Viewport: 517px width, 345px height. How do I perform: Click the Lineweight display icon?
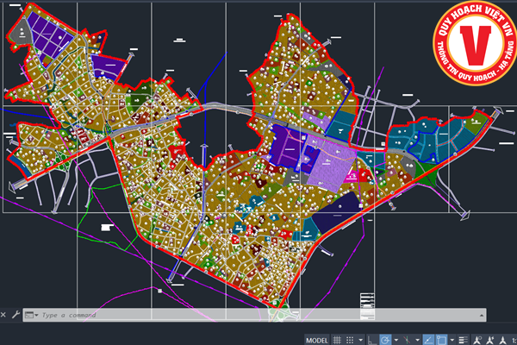click(464, 340)
